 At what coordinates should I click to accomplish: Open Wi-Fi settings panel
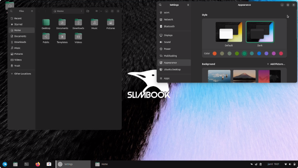[174, 13]
